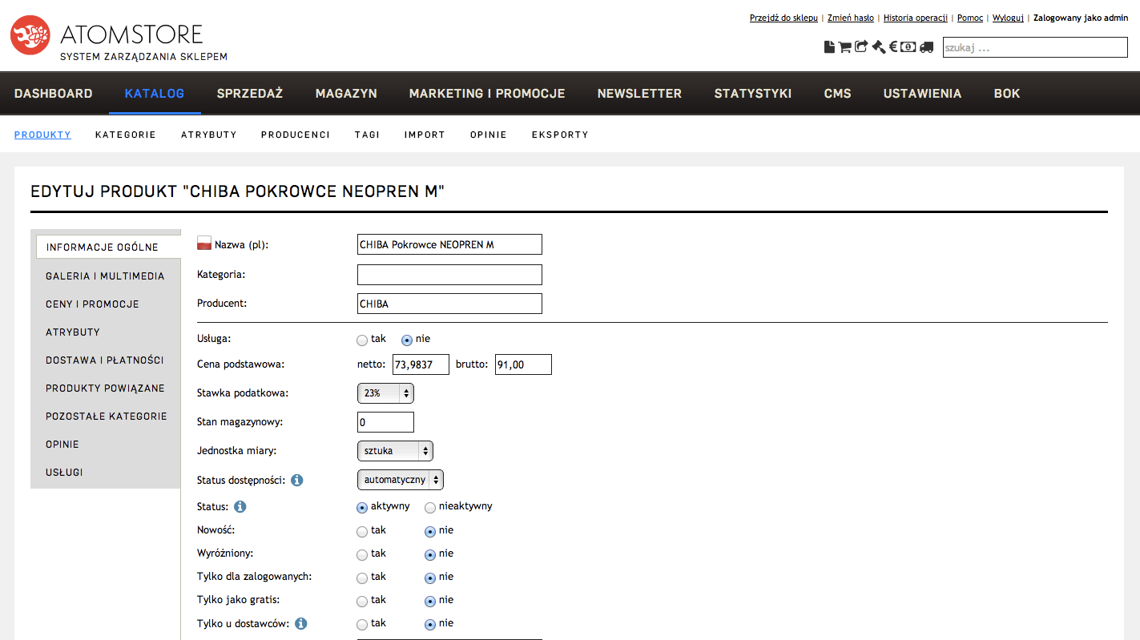Set Status to nieaktywny
This screenshot has width=1140, height=640.
click(x=430, y=507)
